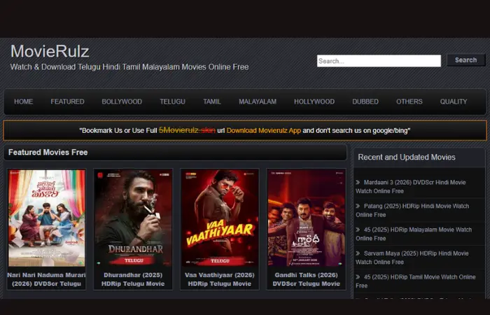490x315 pixels.
Task: Expand the QUALITY menu
Action: click(x=454, y=101)
